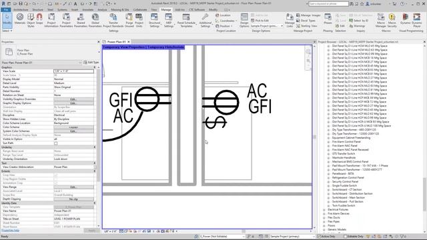Select the Modify tool
Viewport: 427px width, 240px height.
7,20
